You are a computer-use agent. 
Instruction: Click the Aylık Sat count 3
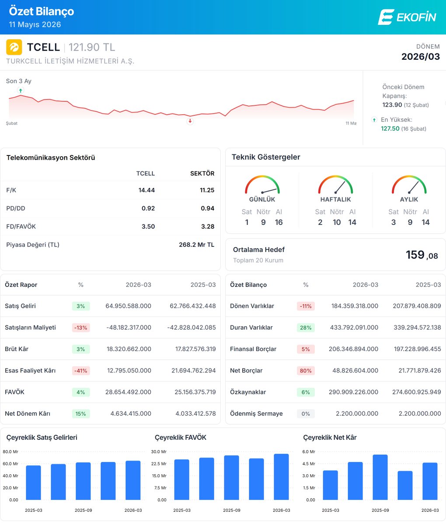coord(394,222)
